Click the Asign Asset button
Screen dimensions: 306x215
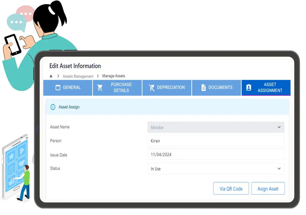tap(268, 188)
